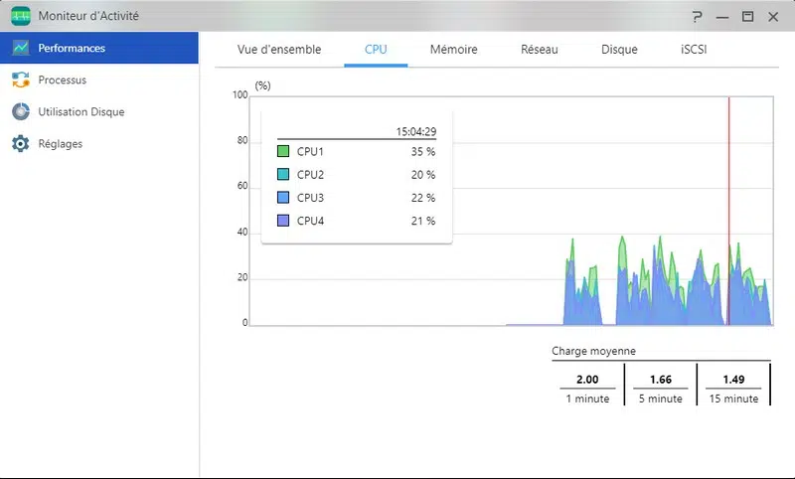Click the CPU3 22 % value
This screenshot has width=795, height=479.
click(423, 198)
